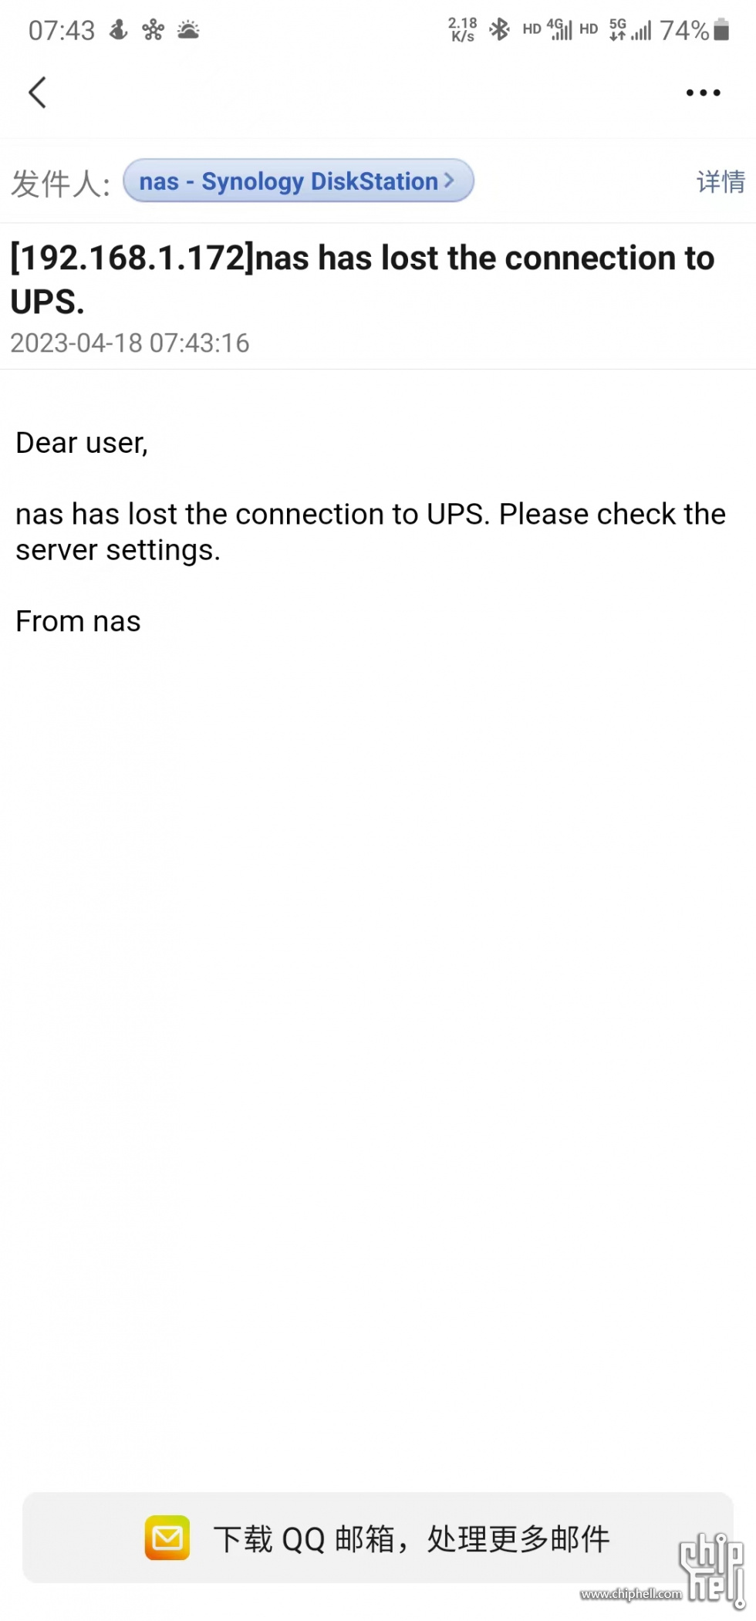Tap the chiphell watermark logo
756x1621 pixels.
[x=712, y=1570]
